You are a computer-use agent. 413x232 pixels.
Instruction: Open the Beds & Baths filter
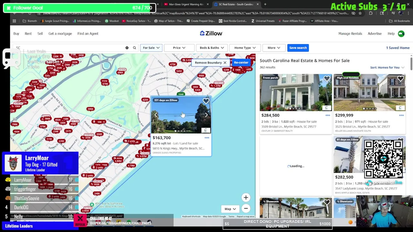[x=212, y=48]
